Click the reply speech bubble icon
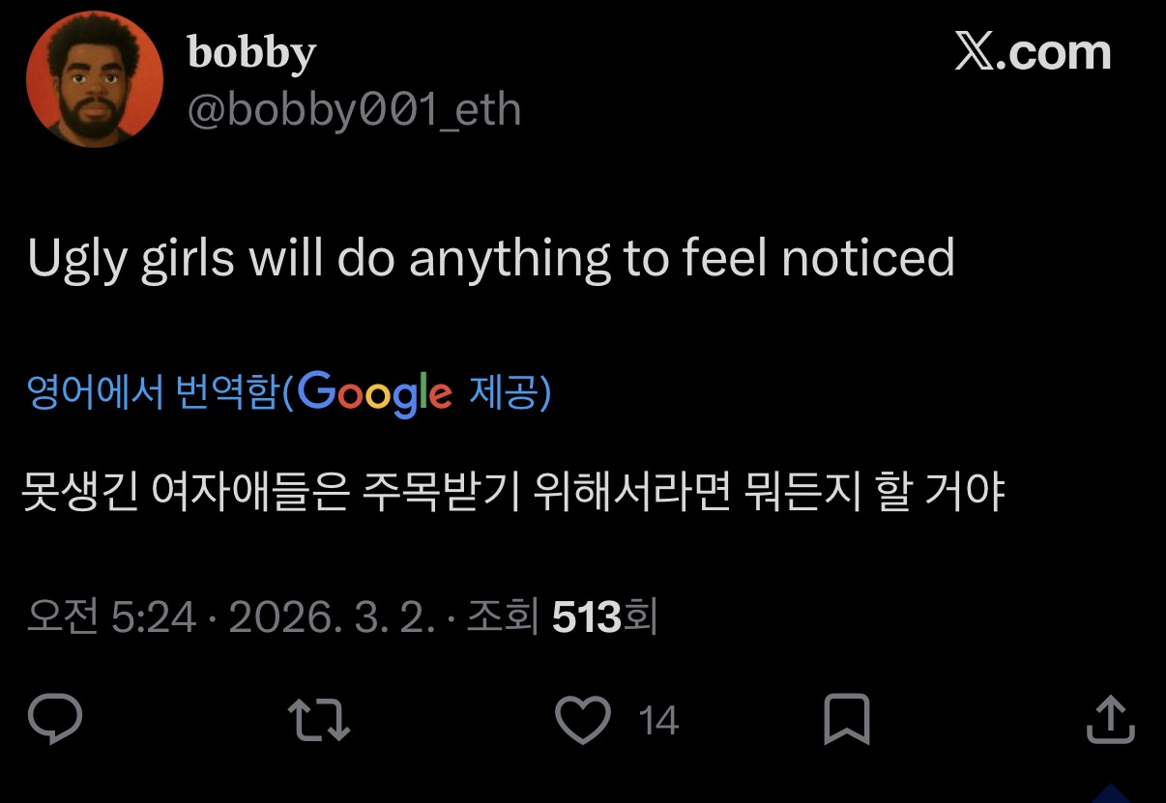This screenshot has height=803, width=1166. [x=55, y=721]
